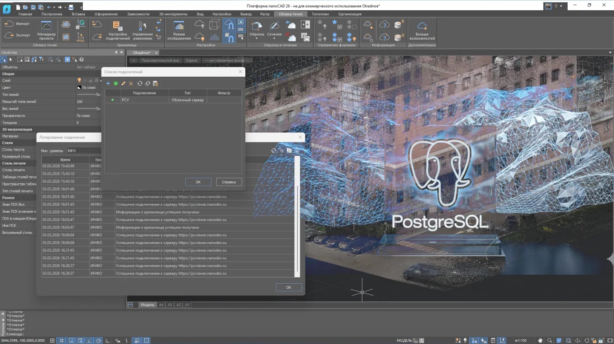Open the Сечение dropdown arrow
Viewport: 614px width, 344px height.
tap(274, 38)
